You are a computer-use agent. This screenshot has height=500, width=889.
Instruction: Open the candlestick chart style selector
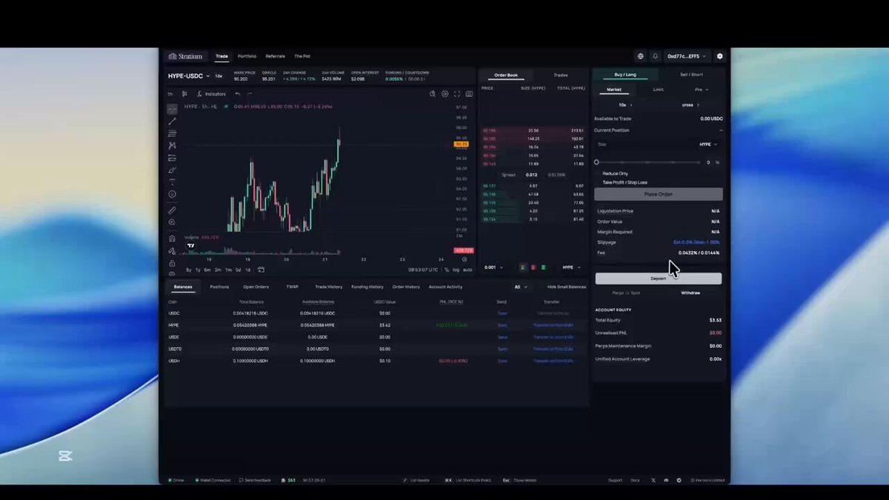(x=184, y=94)
